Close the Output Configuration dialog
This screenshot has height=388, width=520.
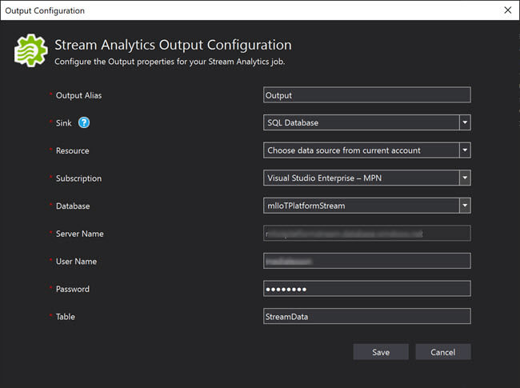[x=508, y=10]
